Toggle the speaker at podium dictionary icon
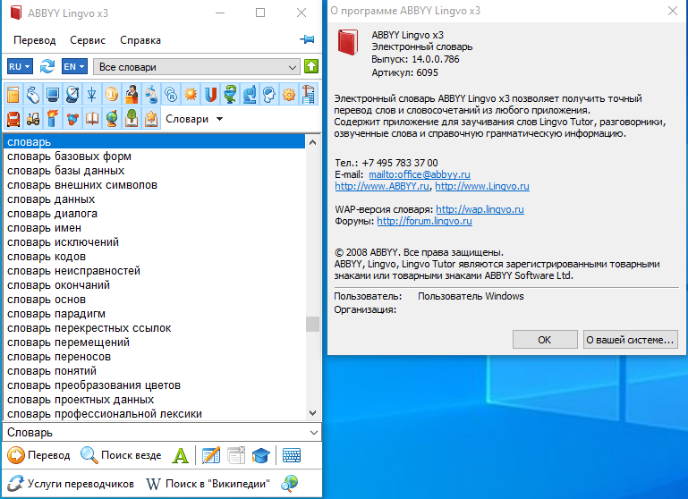Viewport: 688px width, 499px height. point(132,94)
